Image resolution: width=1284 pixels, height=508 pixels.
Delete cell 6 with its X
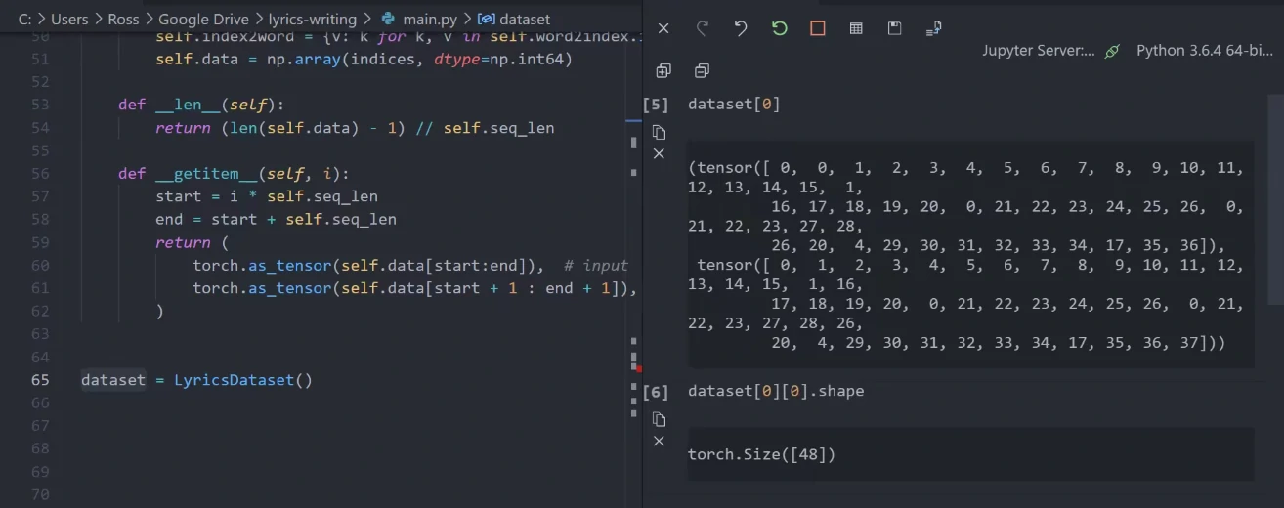pyautogui.click(x=659, y=442)
